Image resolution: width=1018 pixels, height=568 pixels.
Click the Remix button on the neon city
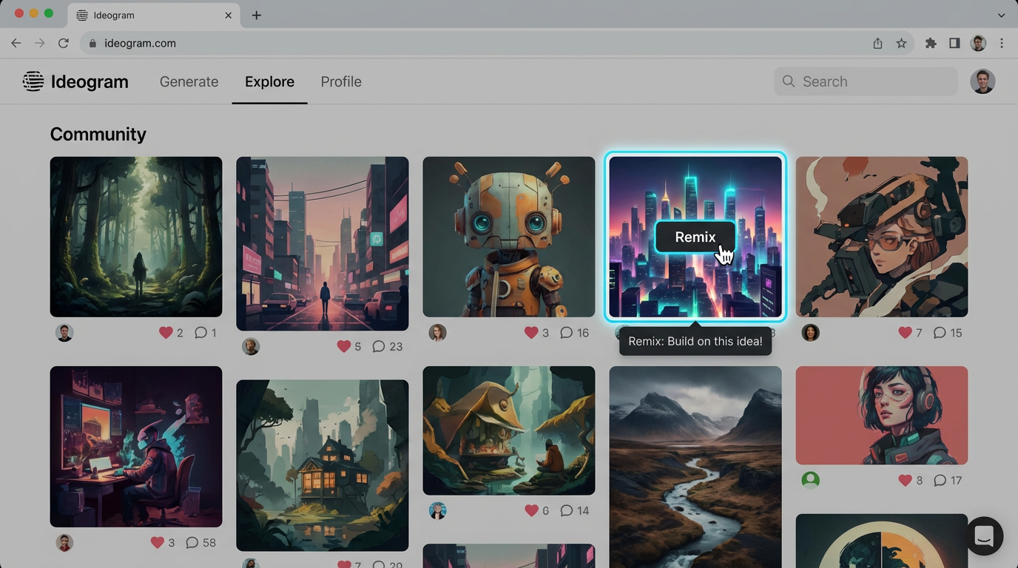[695, 237]
